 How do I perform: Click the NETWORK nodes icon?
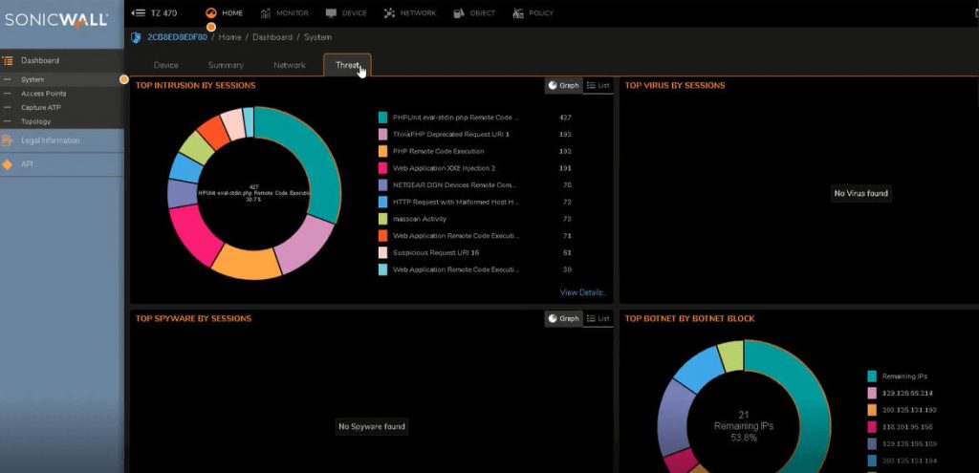[389, 13]
